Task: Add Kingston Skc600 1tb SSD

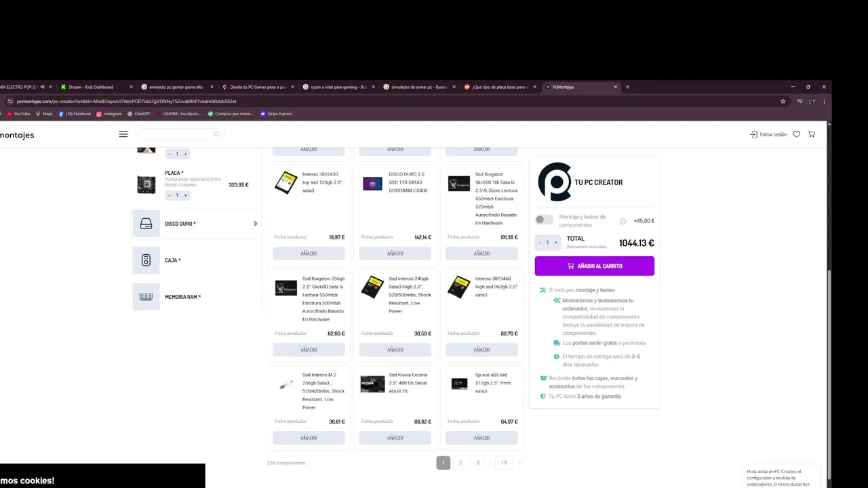Action: tap(481, 253)
